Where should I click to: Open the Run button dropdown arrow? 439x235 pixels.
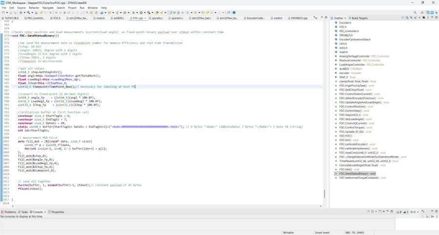[145, 13]
